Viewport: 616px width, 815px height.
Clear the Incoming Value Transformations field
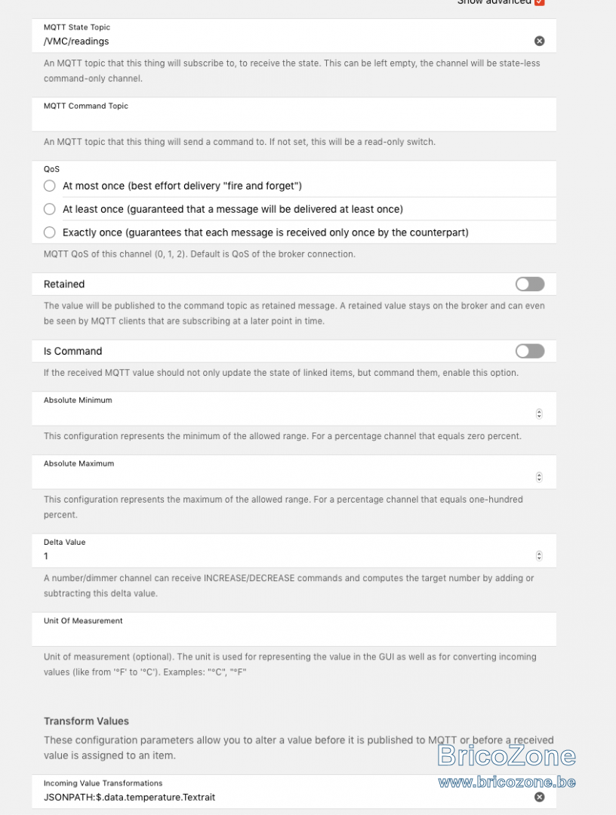[x=540, y=797]
